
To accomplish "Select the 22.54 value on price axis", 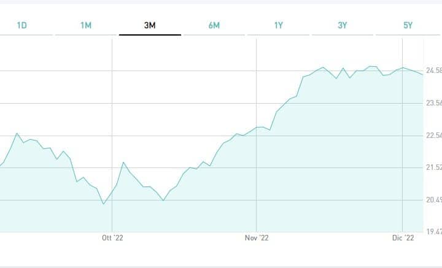I will coord(433,136).
